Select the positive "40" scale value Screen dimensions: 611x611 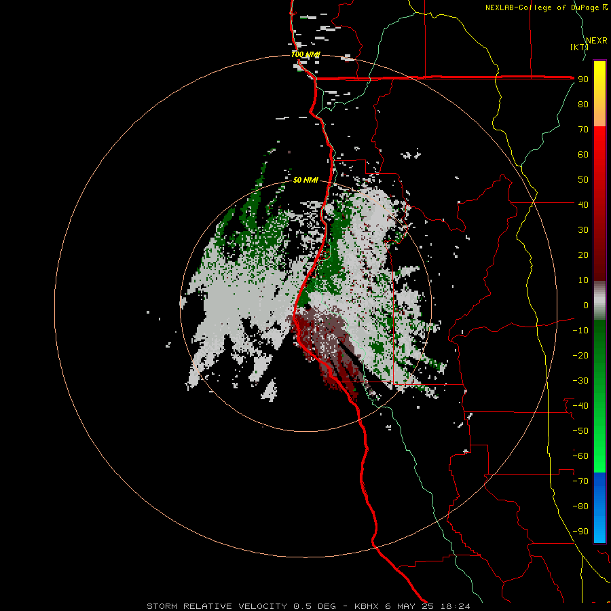tap(583, 205)
